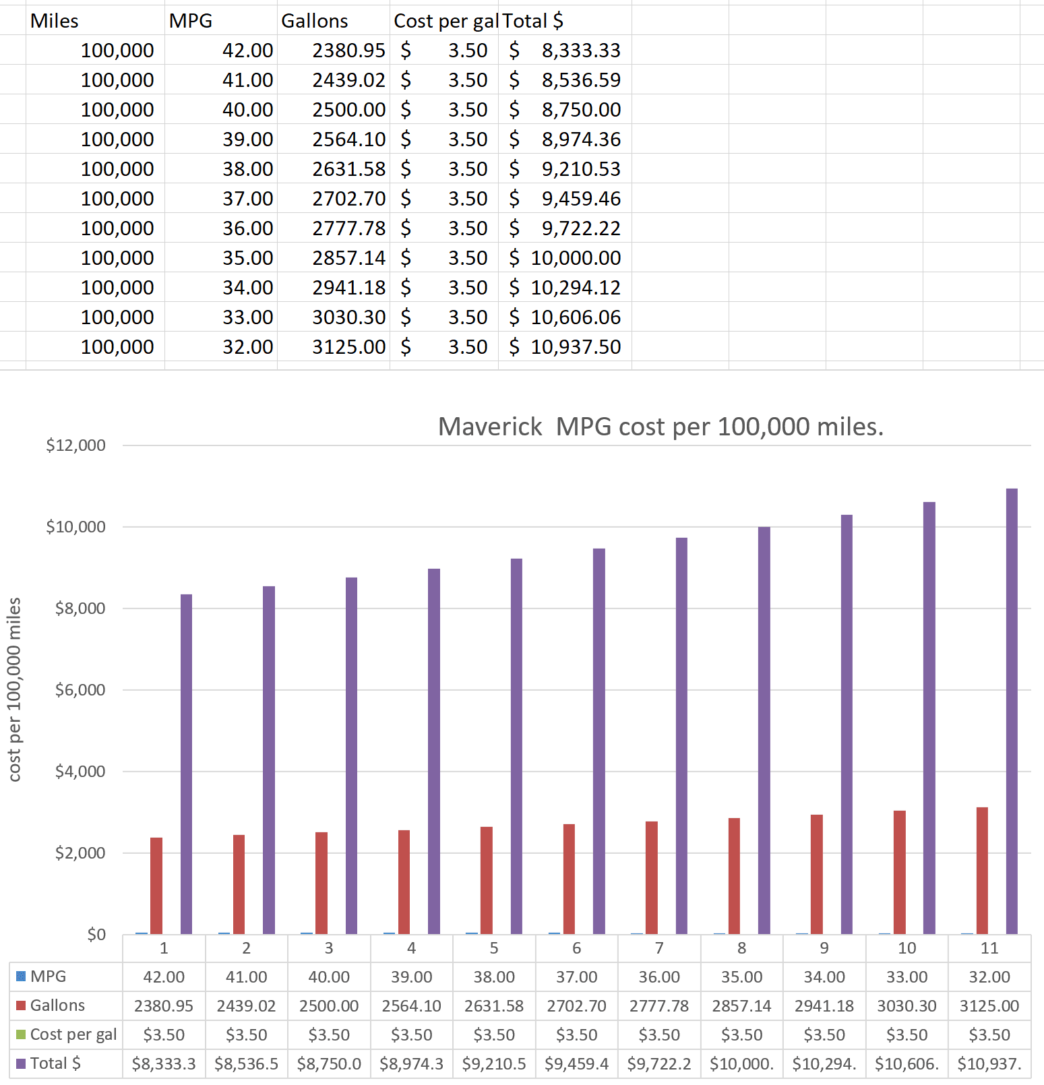
Task: Click category number 1 in the chart data table
Action: (x=164, y=948)
